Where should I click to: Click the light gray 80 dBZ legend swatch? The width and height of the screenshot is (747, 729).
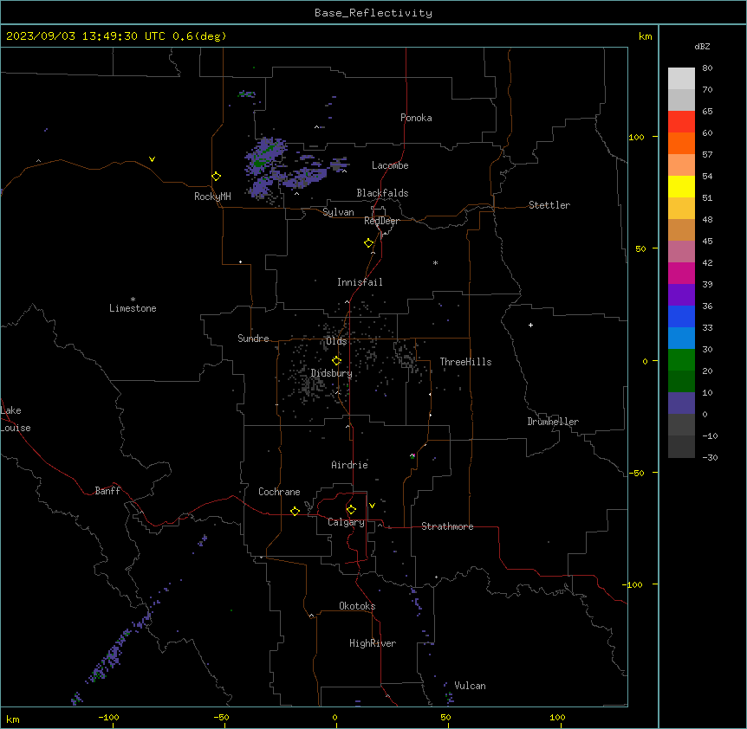681,79
